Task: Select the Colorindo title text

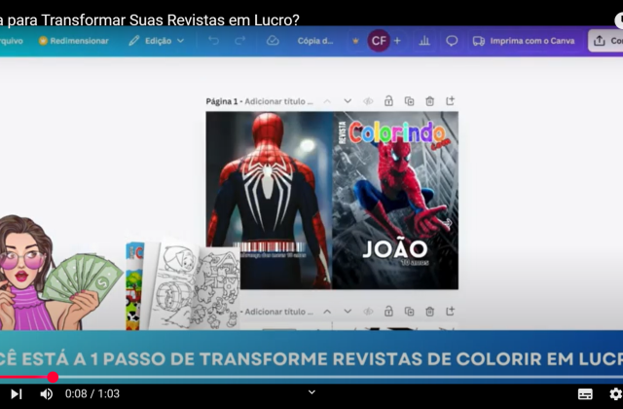Action: click(396, 132)
